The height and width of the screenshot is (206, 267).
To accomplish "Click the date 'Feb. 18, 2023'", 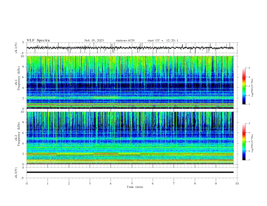I will (x=94, y=40).
